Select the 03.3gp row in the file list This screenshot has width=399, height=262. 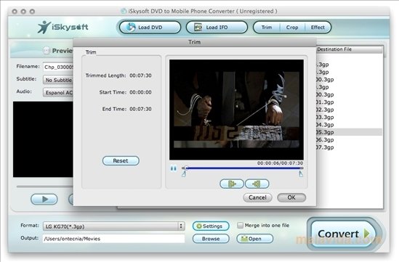[349, 117]
